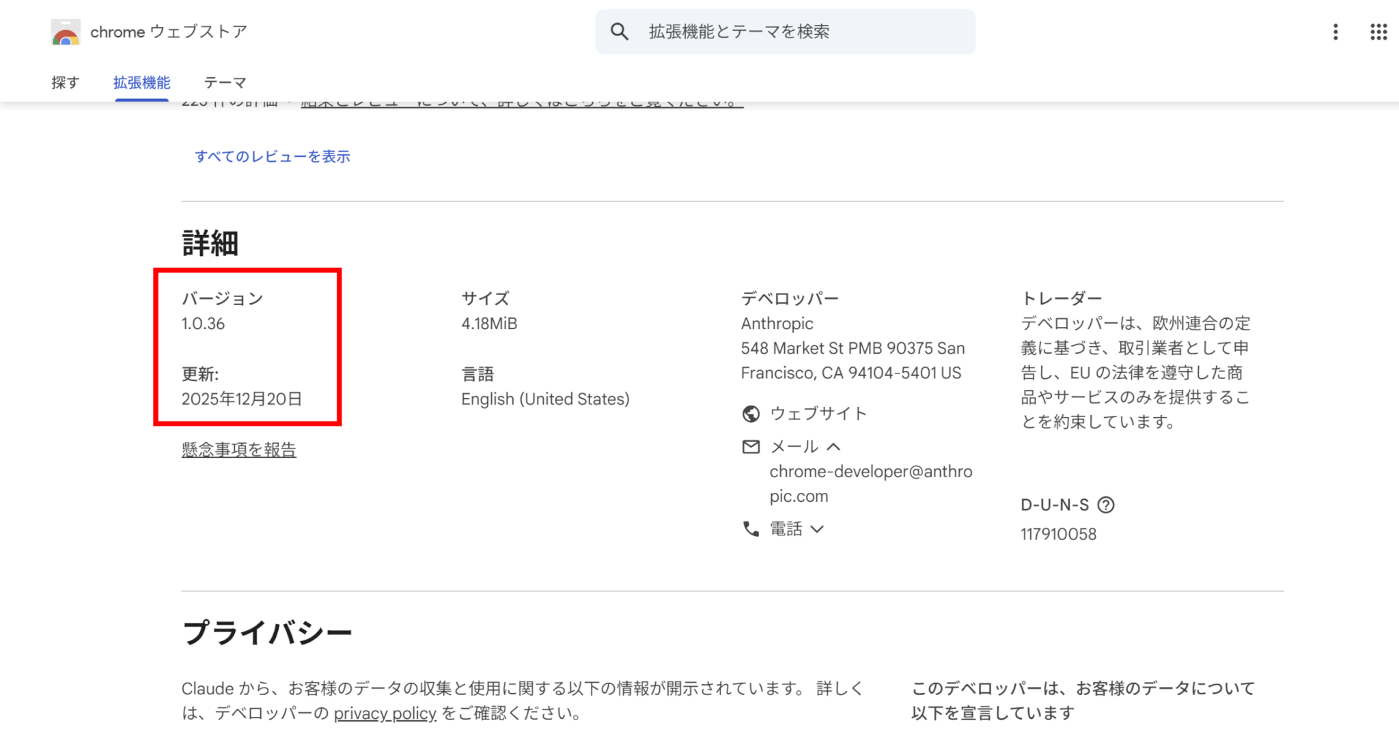Click the 懸念事項を報告 link

coord(238,449)
